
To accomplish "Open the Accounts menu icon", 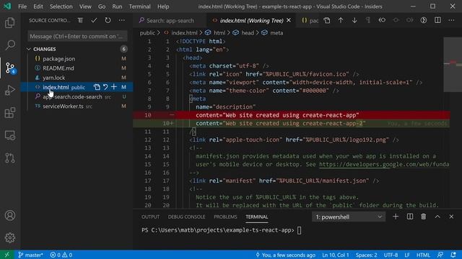I will click(9, 215).
